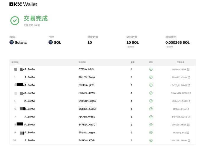Click the 网络费用 label
This screenshot has width=201, height=151.
171,37
